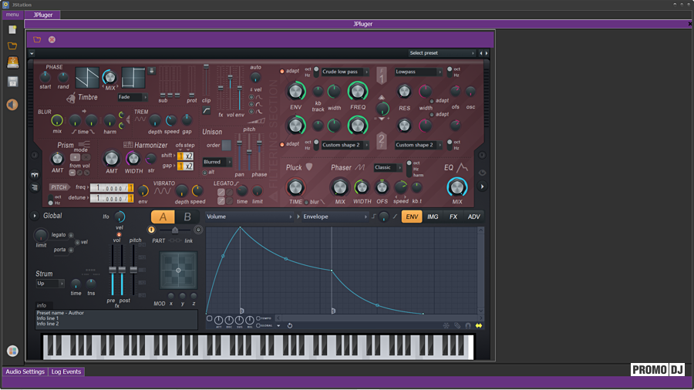Click the red remove plugin icon
The image size is (694, 390).
(52, 40)
